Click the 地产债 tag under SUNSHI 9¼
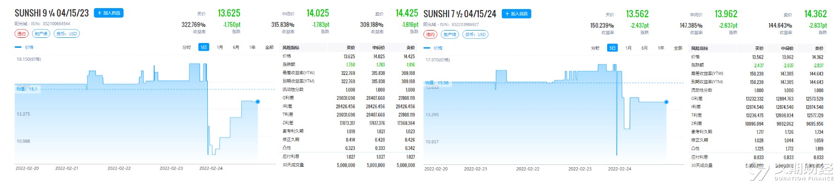The height and width of the screenshot is (183, 836). pos(41,33)
